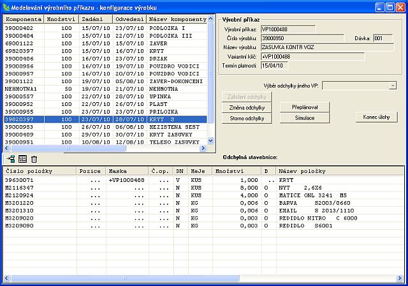
Task: Select the row 39000953 MEZISTENA SEST
Action: point(105,127)
